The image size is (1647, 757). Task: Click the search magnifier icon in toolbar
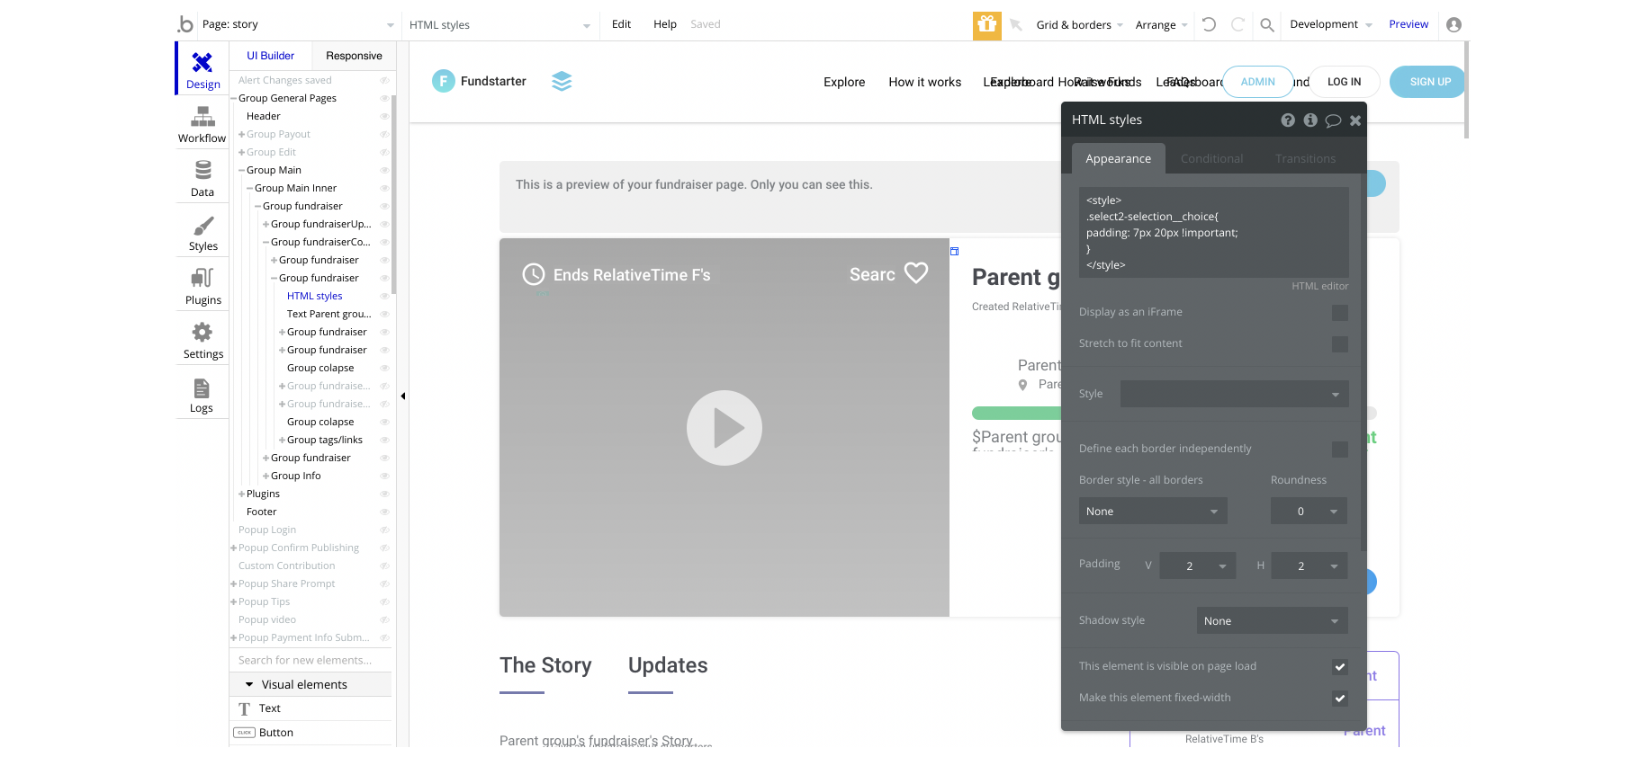pyautogui.click(x=1266, y=25)
